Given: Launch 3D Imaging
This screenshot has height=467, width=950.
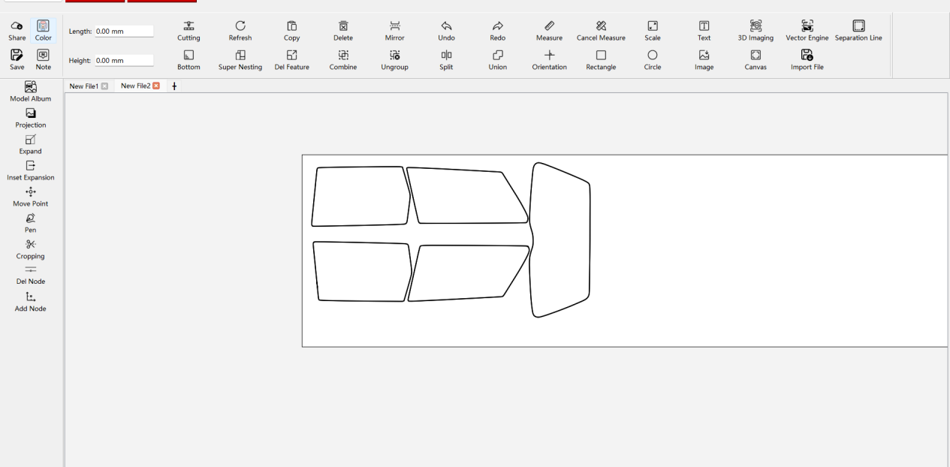Looking at the screenshot, I should 755,30.
